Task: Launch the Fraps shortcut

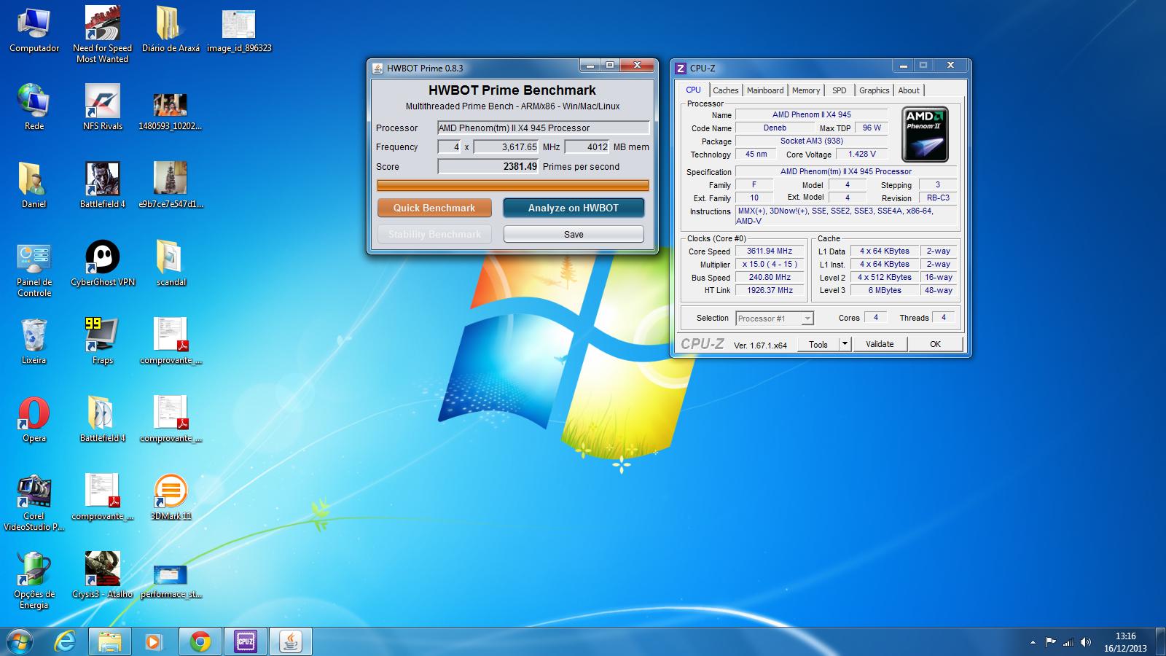Action: click(102, 341)
